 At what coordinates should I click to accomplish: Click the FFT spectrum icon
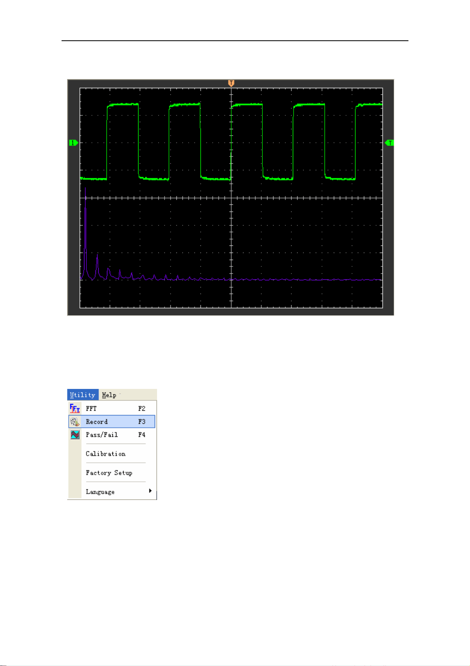click(75, 408)
